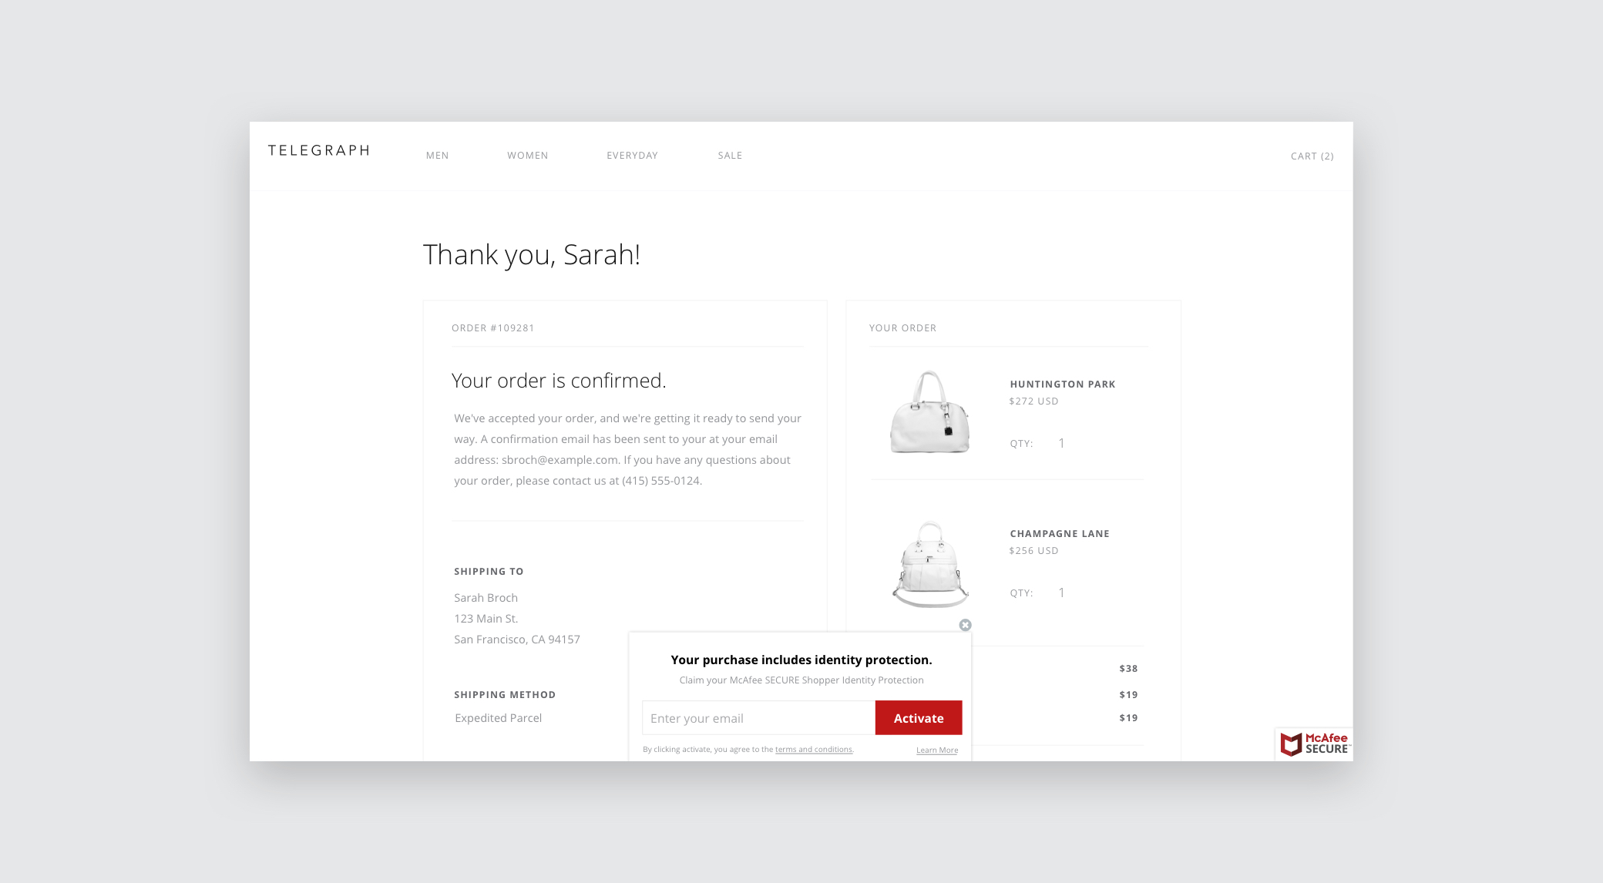Click the CART (2) icon in navigation

[x=1312, y=156]
